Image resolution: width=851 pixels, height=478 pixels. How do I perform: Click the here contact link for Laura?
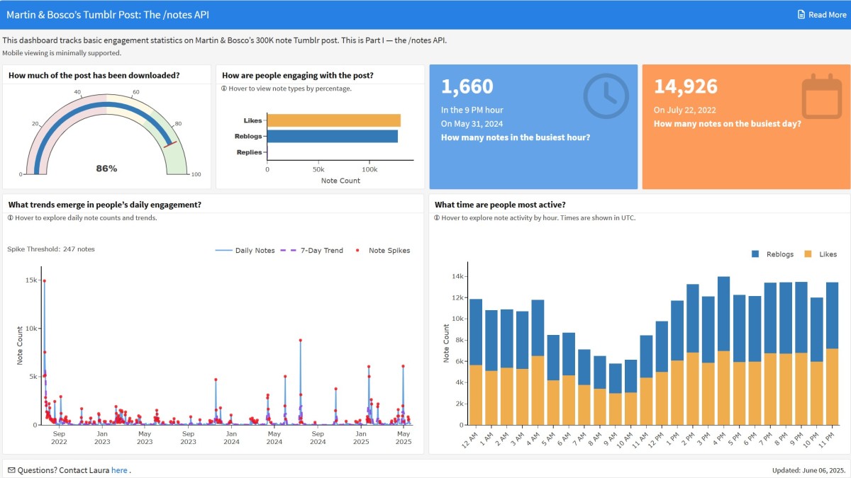click(x=118, y=470)
